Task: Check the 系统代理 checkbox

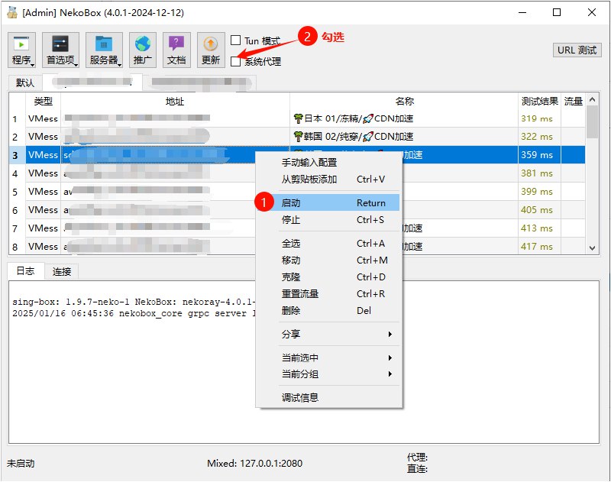Action: (x=236, y=60)
